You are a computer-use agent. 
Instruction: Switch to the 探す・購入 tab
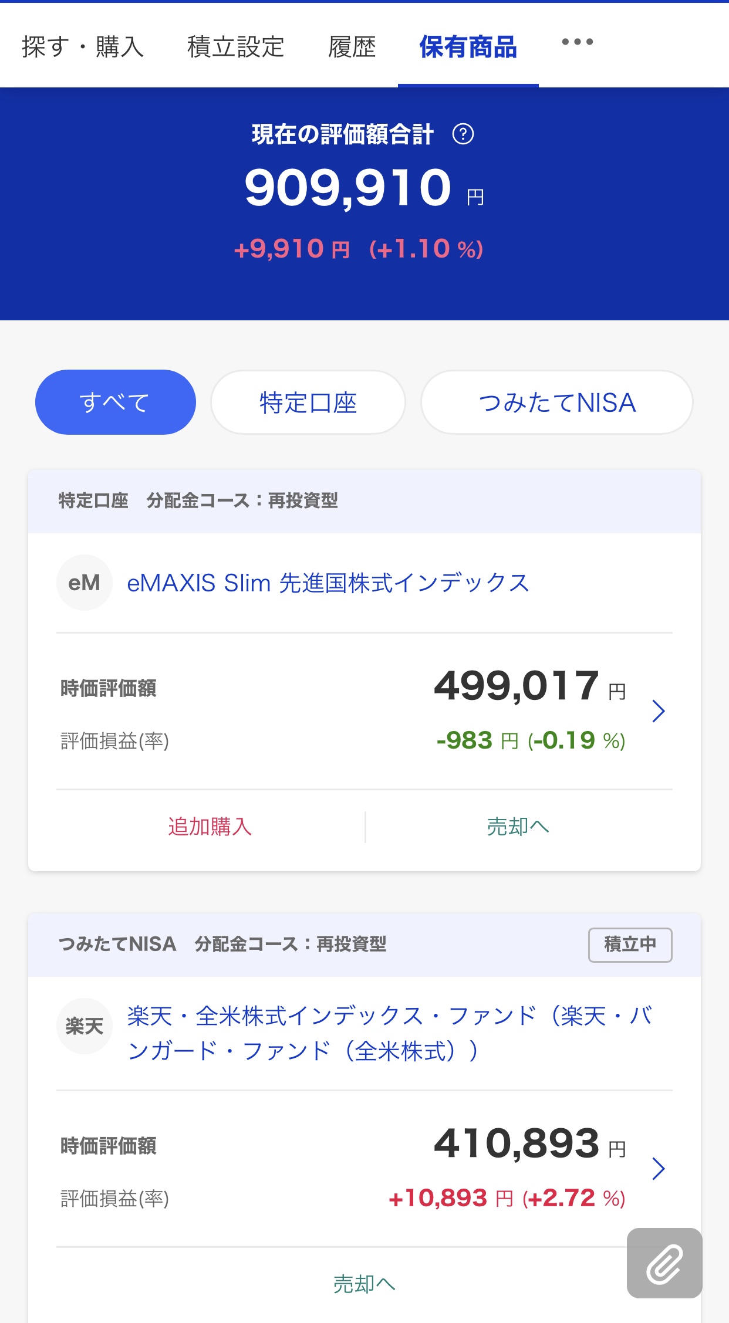pyautogui.click(x=83, y=47)
